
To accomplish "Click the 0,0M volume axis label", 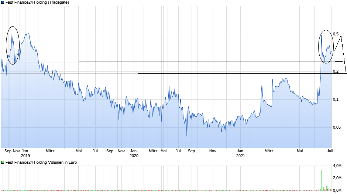I will pyautogui.click(x=337, y=190).
